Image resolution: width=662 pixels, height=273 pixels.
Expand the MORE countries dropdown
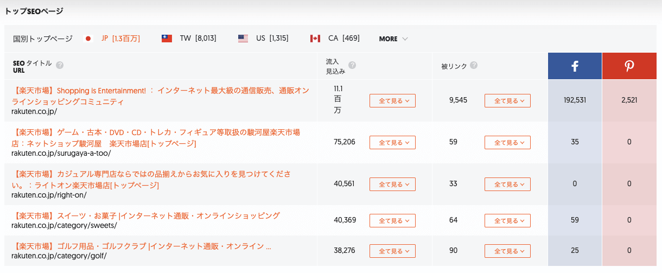[393, 39]
